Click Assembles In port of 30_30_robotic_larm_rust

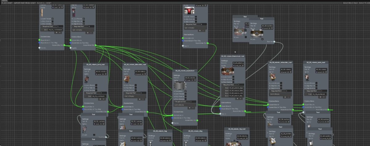tap(83, 106)
